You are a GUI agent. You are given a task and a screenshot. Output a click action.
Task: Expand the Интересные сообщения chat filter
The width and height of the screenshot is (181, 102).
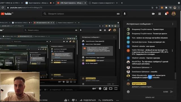[x=139, y=24]
